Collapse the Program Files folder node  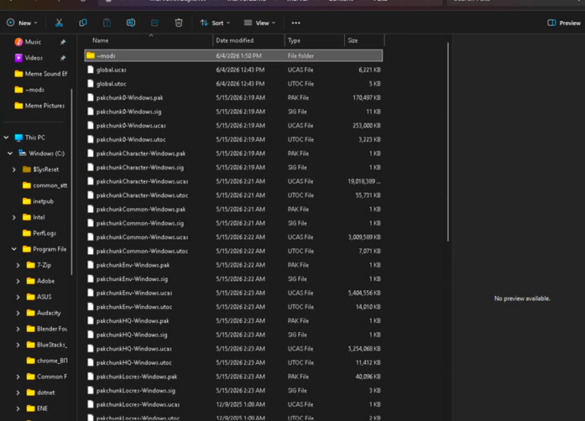tap(14, 249)
